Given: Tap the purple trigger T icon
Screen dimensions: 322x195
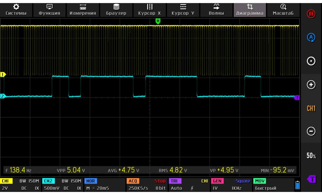Looking at the screenshot, I should point(312,178).
